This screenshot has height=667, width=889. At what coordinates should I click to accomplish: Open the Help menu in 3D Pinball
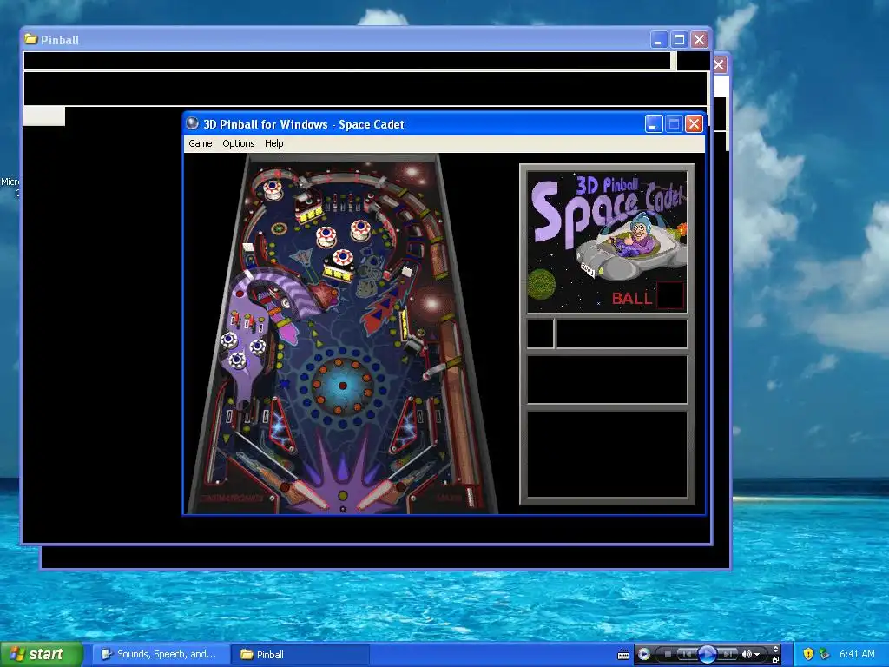point(273,143)
